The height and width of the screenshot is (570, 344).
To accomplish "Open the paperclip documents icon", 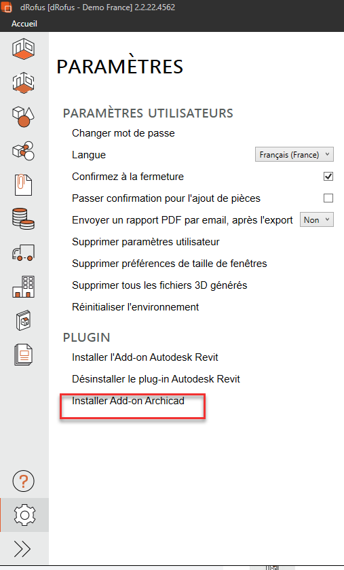I will 23,185.
